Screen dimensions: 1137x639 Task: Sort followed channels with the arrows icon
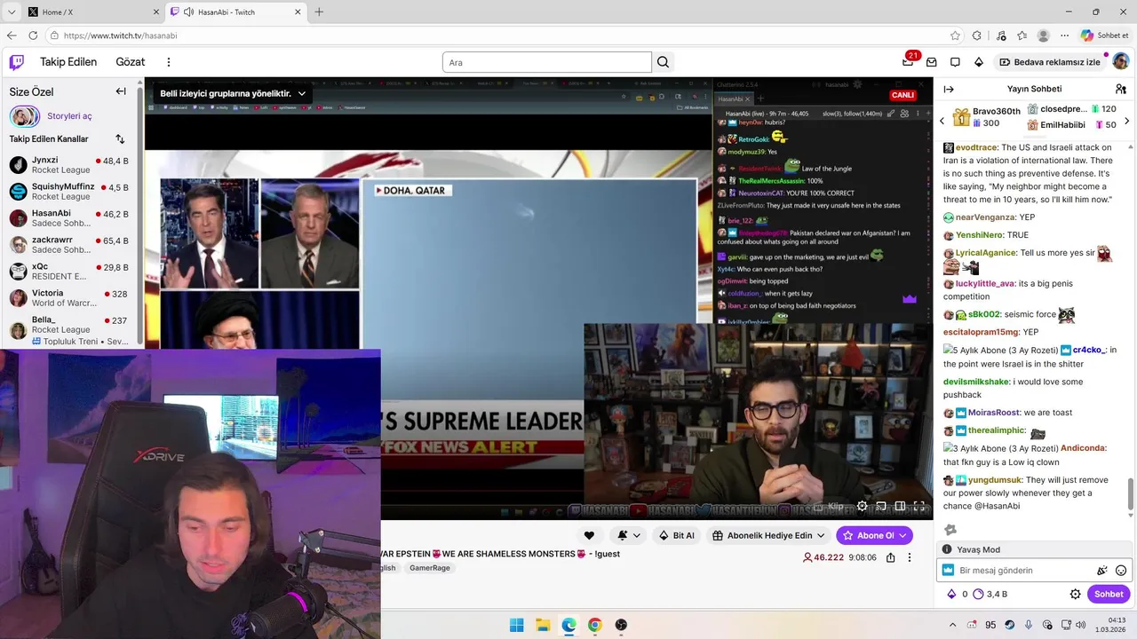pyautogui.click(x=120, y=139)
